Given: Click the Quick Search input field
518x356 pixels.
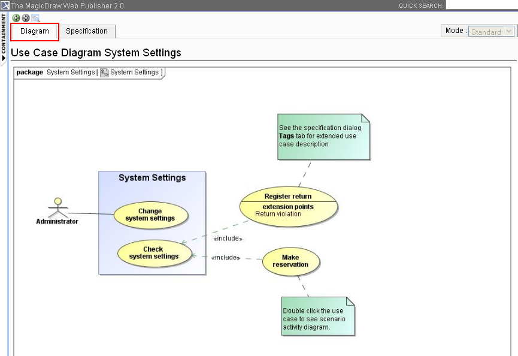Looking at the screenshot, I should (x=481, y=5).
